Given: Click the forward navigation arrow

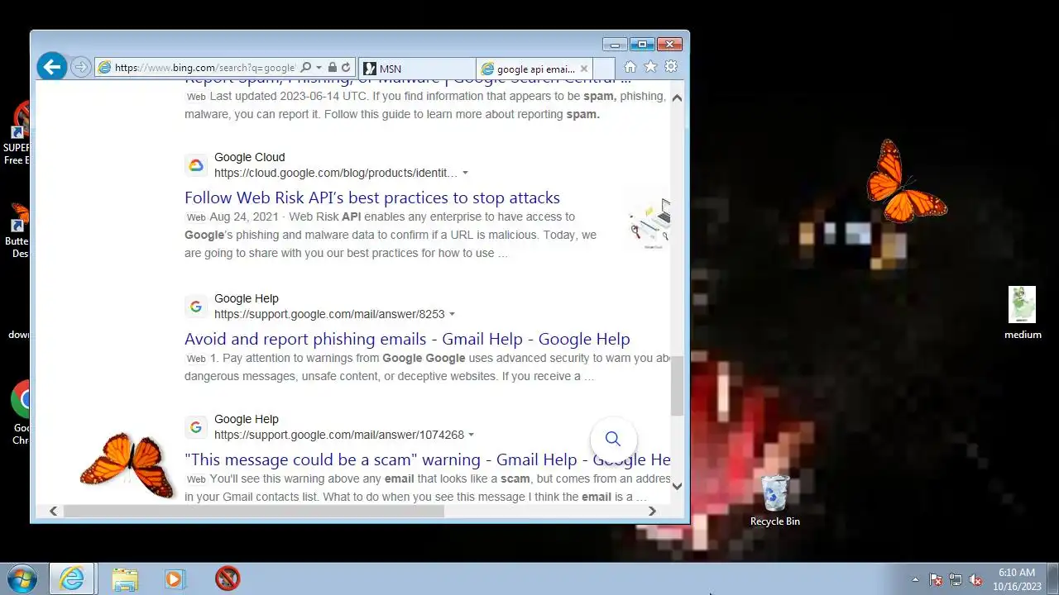Looking at the screenshot, I should point(80,67).
